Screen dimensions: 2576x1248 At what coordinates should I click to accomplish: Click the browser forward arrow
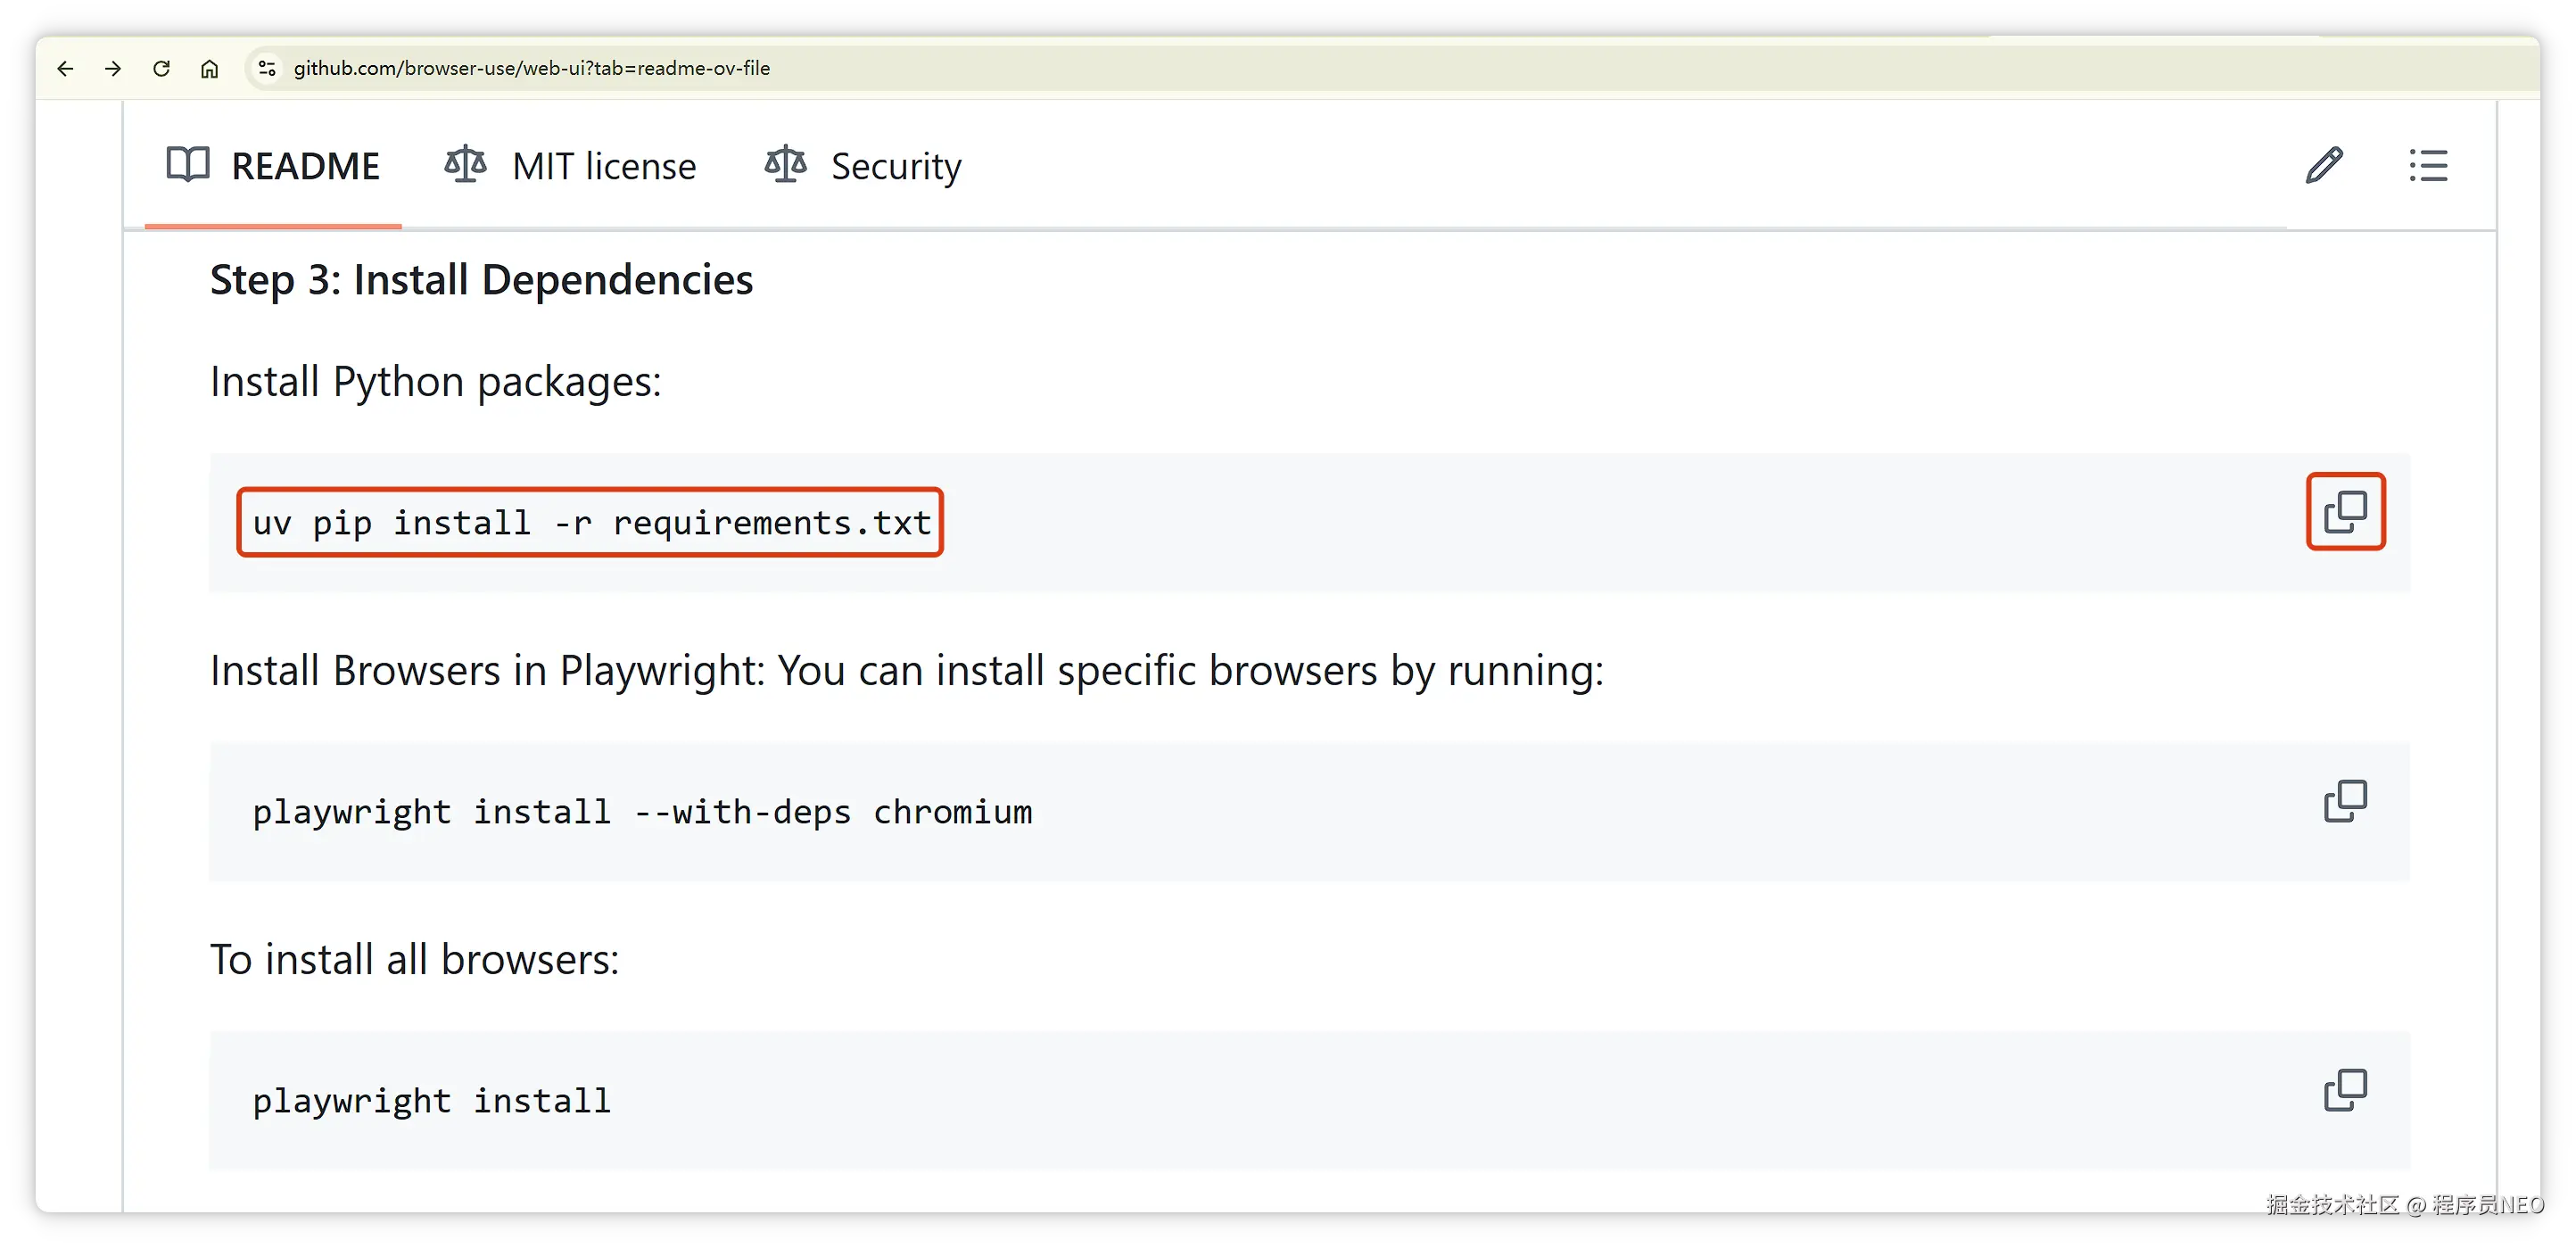pos(113,68)
